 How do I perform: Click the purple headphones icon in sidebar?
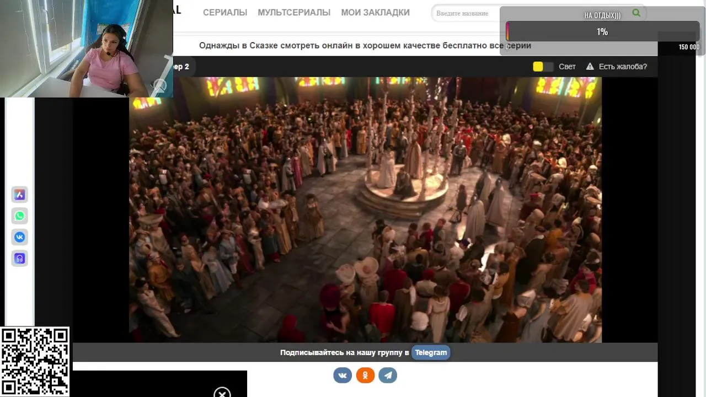click(20, 258)
